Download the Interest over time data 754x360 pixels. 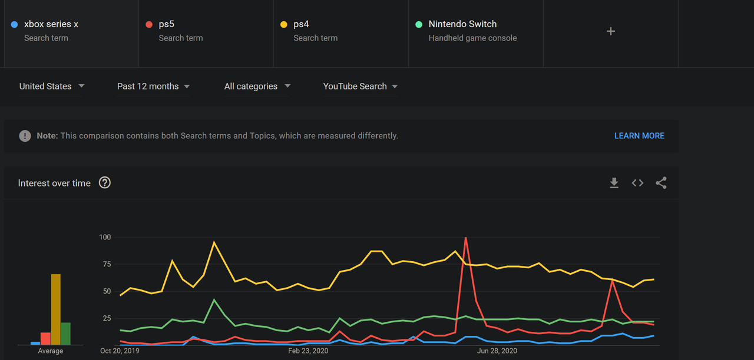click(x=614, y=183)
